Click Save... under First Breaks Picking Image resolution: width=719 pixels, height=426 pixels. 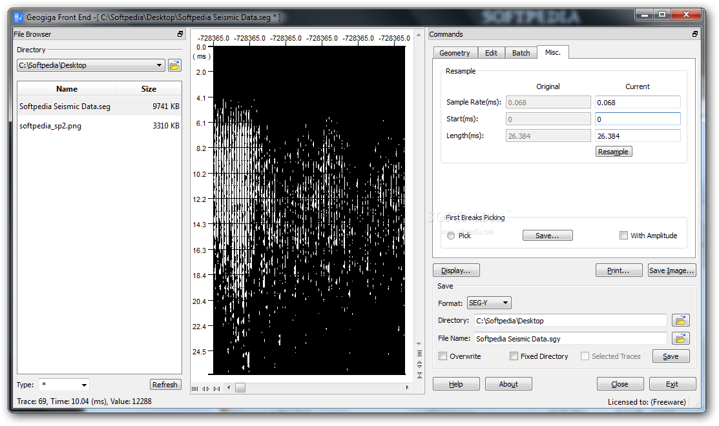coord(548,236)
